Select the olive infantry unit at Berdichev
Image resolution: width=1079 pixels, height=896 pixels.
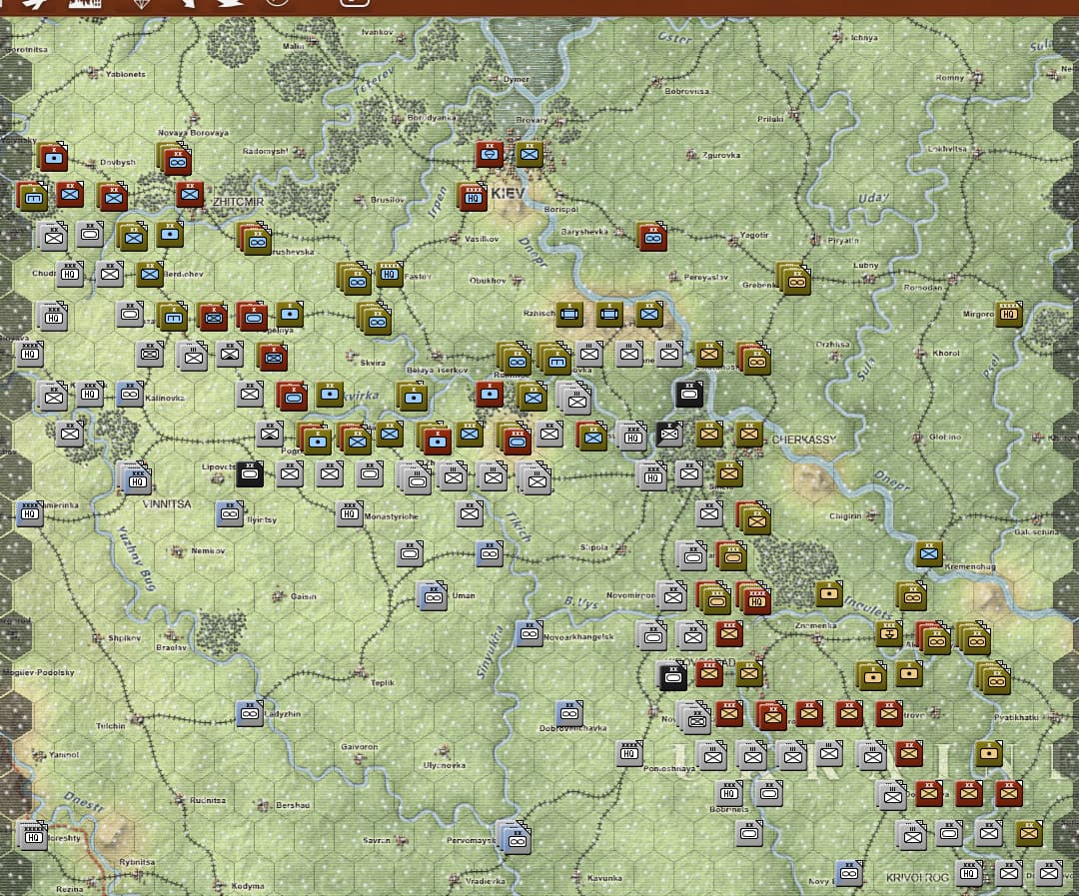pos(150,274)
